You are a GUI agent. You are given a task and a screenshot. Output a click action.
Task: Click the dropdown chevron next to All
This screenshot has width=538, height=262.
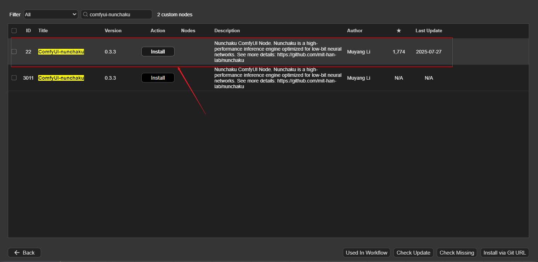(75, 14)
